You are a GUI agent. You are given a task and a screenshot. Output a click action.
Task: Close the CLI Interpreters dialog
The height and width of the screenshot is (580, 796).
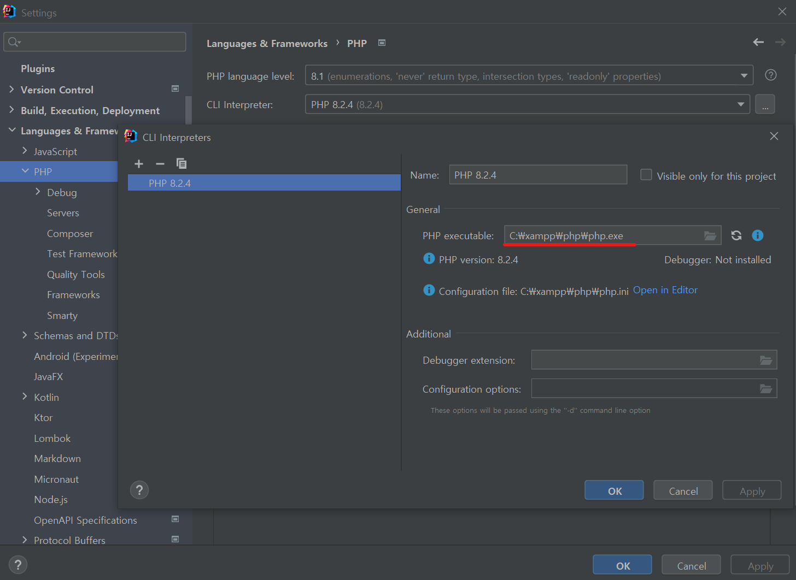point(774,136)
